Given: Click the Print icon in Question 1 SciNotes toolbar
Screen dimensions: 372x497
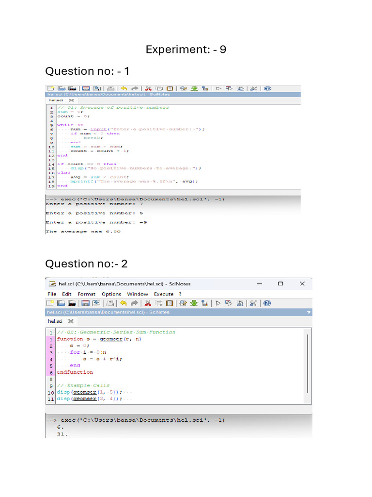Looking at the screenshot, I should (110, 88).
